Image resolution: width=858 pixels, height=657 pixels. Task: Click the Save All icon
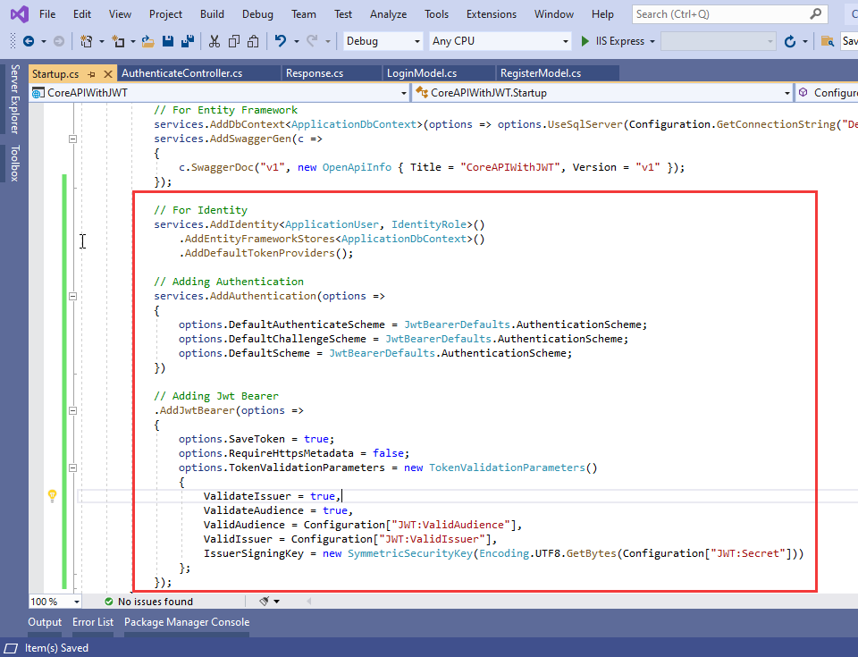(188, 41)
